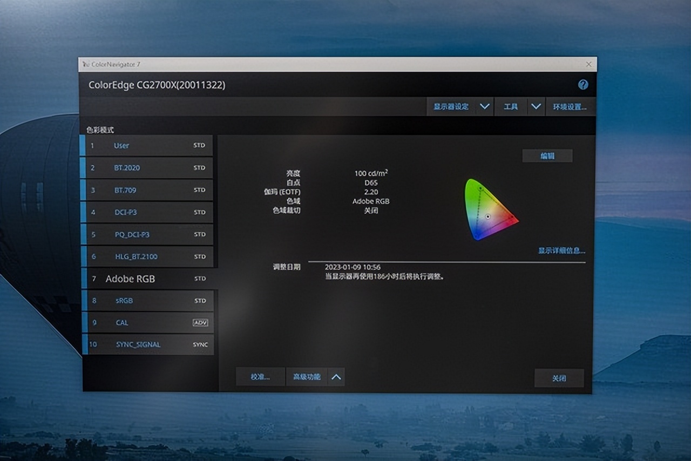
Task: Open the 显示器设定 menu
Action: point(451,106)
